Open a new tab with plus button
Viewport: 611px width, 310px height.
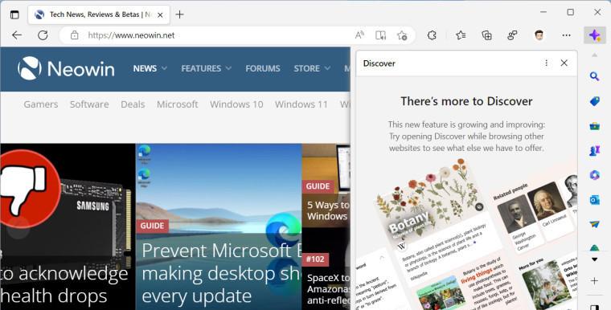coord(179,14)
